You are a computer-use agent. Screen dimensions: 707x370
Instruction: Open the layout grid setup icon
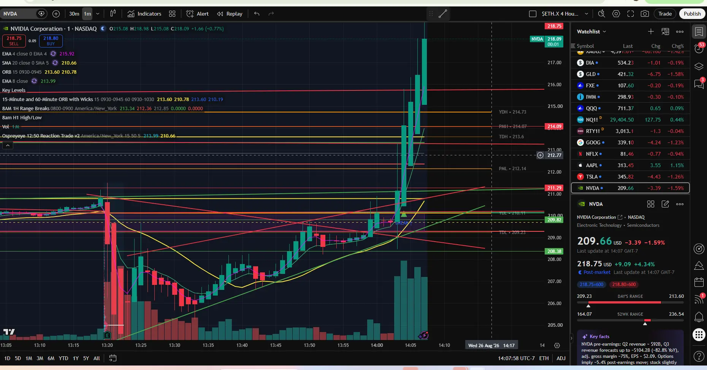(172, 14)
